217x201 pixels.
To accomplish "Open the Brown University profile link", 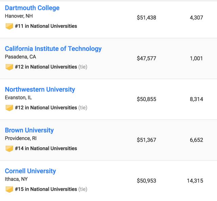I will [29, 130].
